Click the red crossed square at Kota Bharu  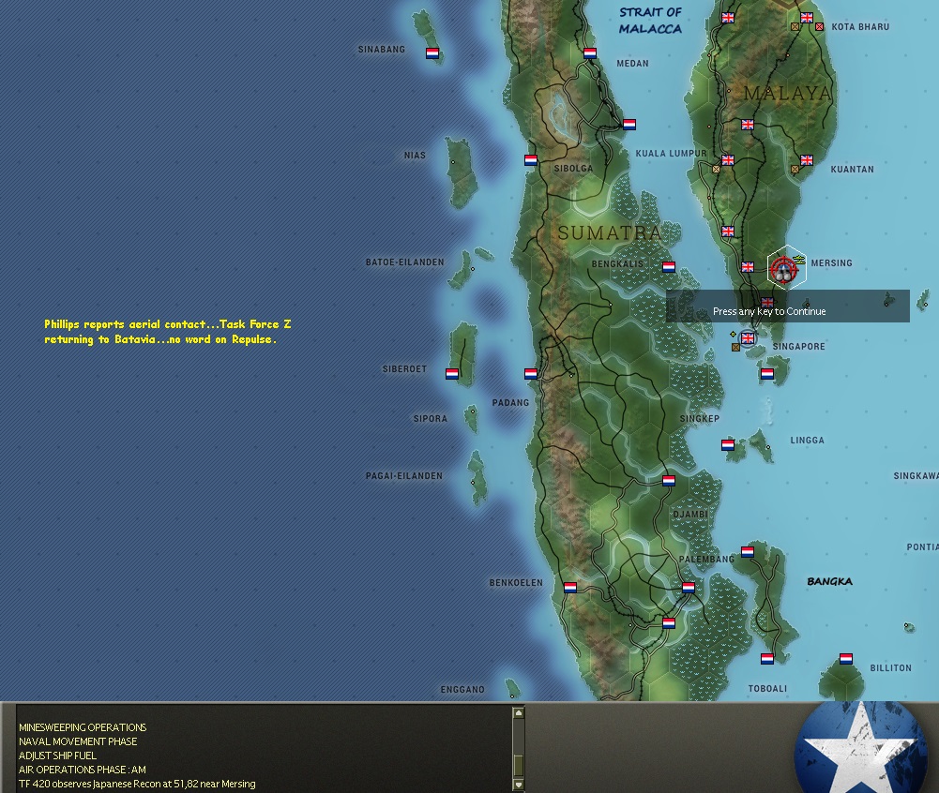click(x=819, y=27)
